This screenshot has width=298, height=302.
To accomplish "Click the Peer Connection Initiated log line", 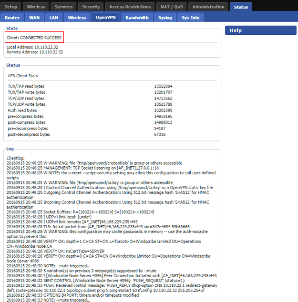I will click(112, 276).
